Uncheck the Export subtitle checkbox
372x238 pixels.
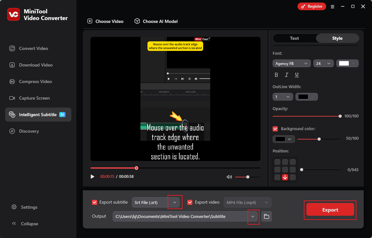(95, 202)
